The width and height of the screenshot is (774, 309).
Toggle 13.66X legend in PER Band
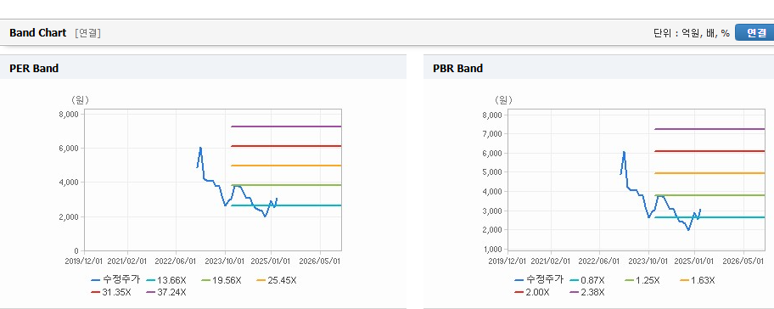pyautogui.click(x=166, y=280)
